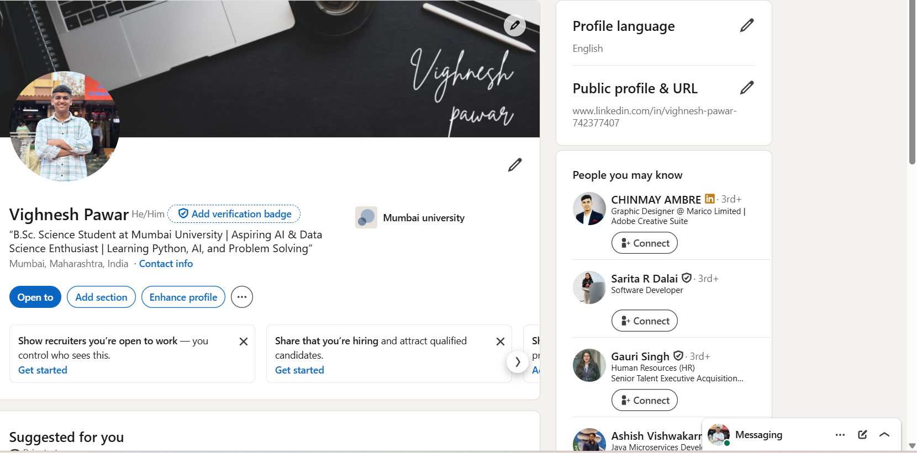Screen dimensions: 917x453
Task: Connect with CHINMAY AMBRE
Action: (x=645, y=243)
